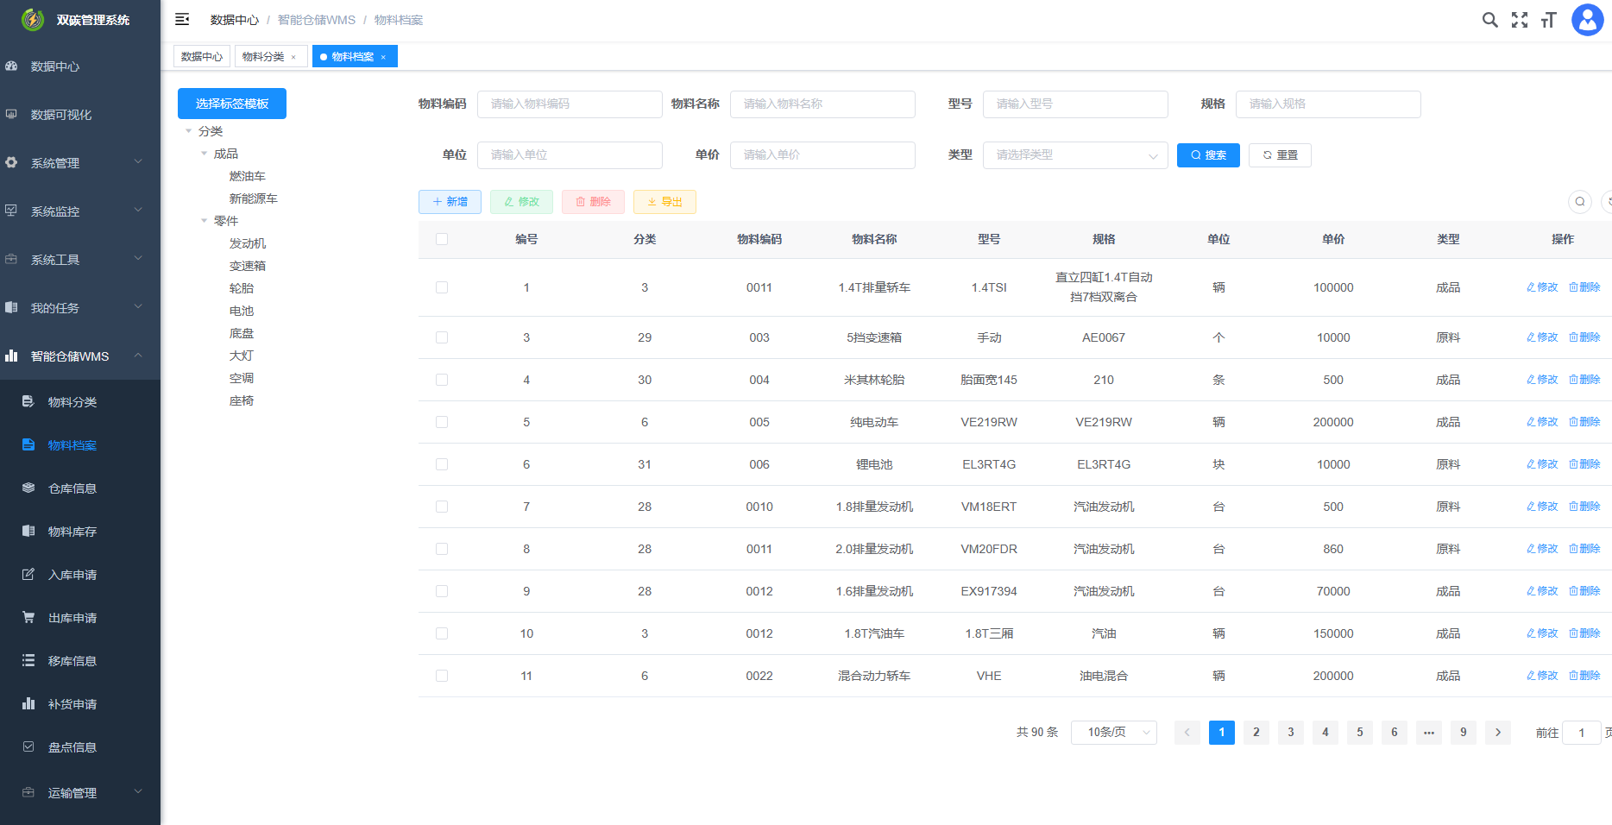Select 发动机 in category tree

248,243
